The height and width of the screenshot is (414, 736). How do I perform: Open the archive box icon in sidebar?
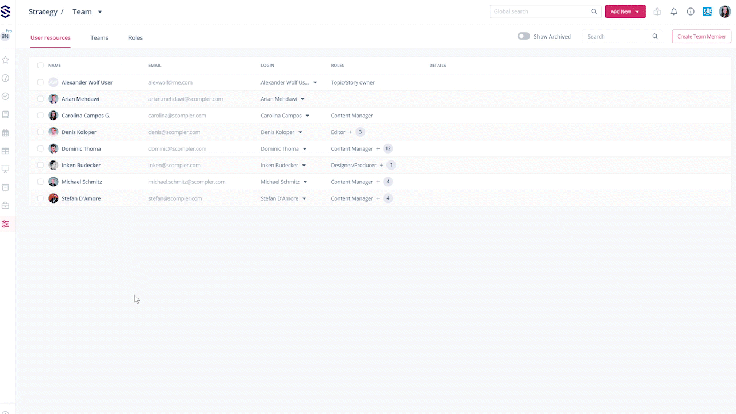(x=5, y=187)
